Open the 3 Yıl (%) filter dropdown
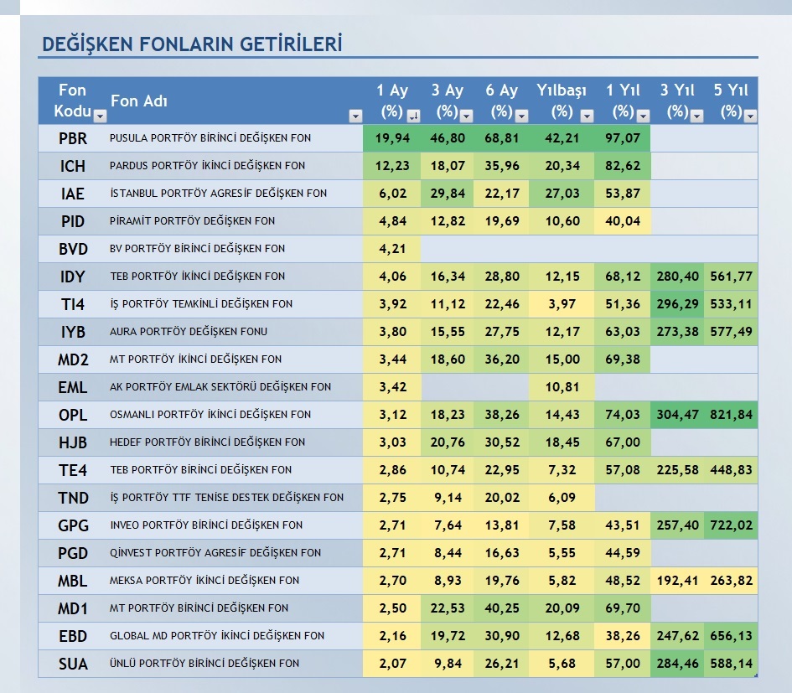This screenshot has height=693, width=792. point(697,116)
